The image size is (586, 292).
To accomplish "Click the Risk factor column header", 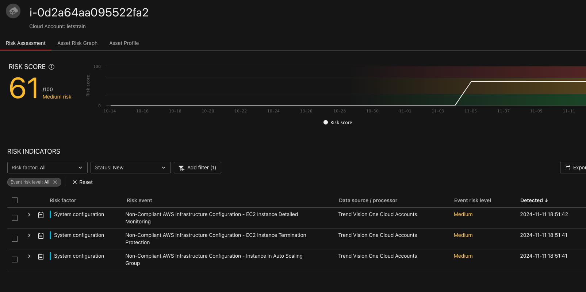I will pyautogui.click(x=63, y=200).
